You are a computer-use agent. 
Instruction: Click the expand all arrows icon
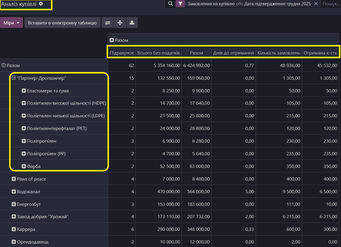[120, 23]
